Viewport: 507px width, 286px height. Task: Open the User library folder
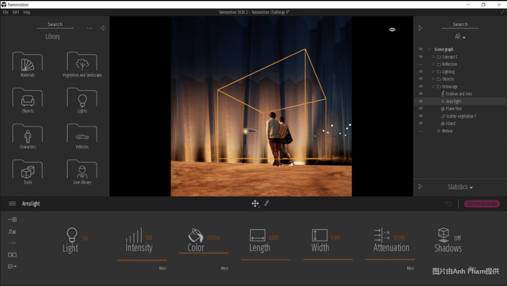tap(82, 172)
